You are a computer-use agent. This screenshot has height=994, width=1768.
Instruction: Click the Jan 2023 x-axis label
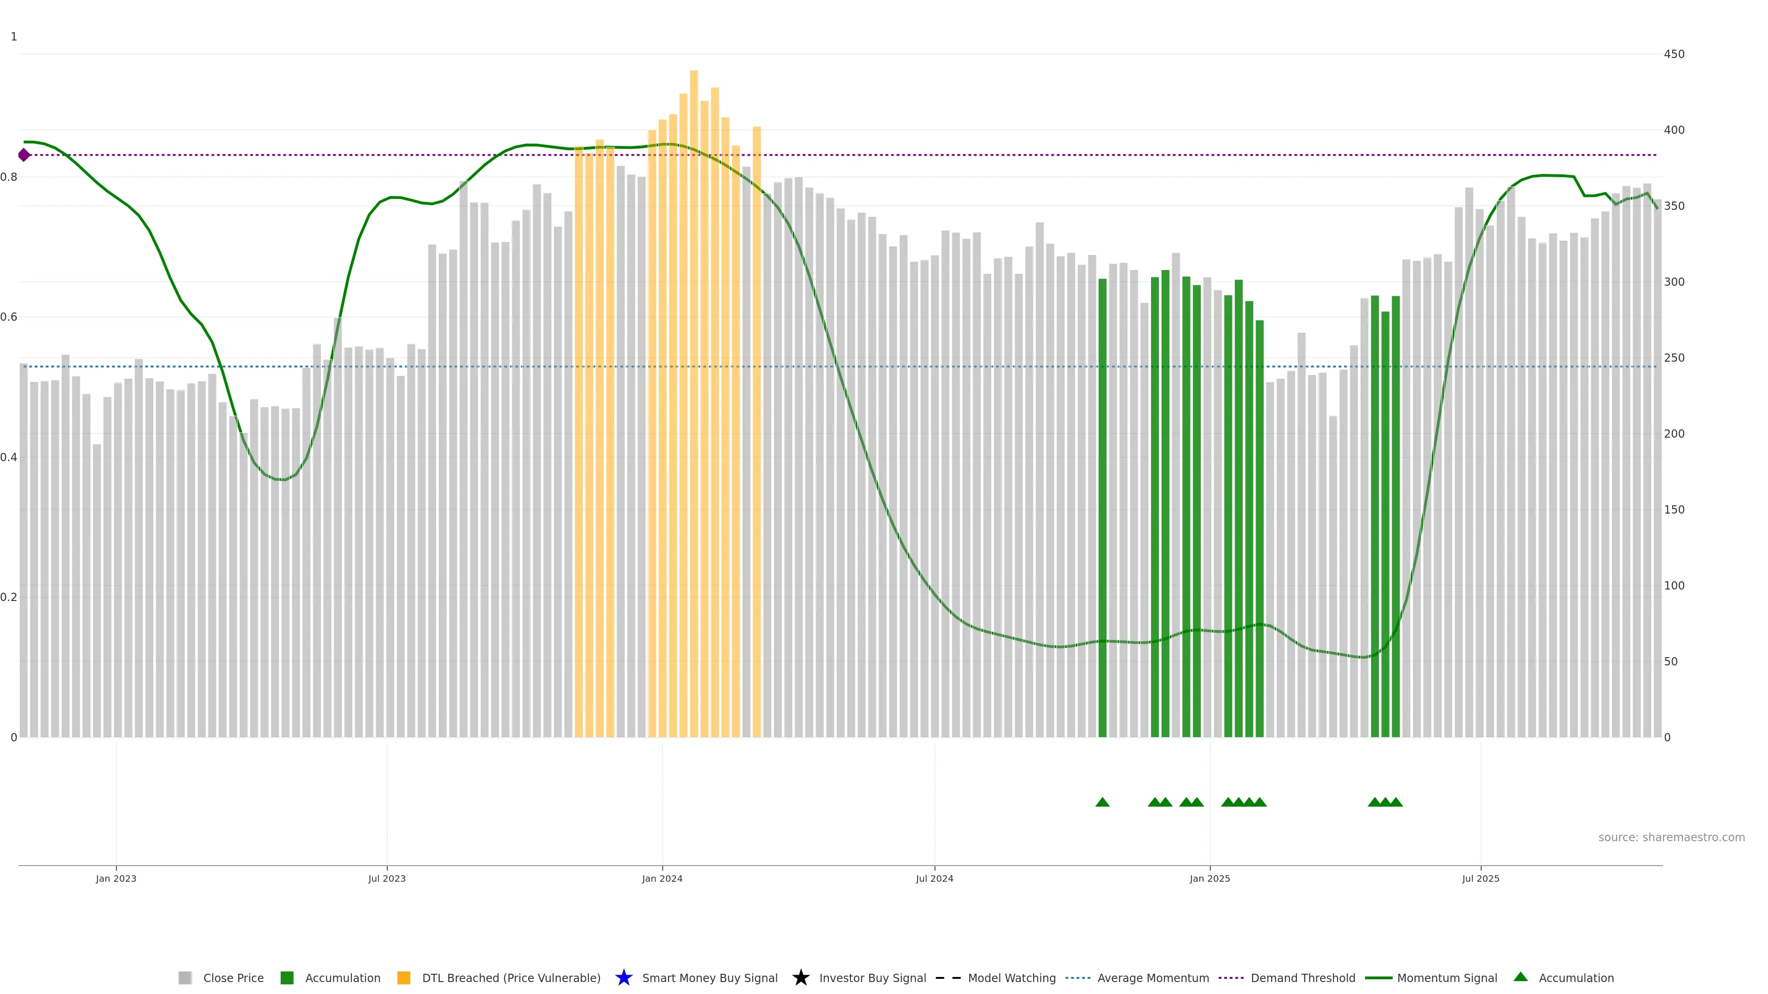[x=116, y=879]
